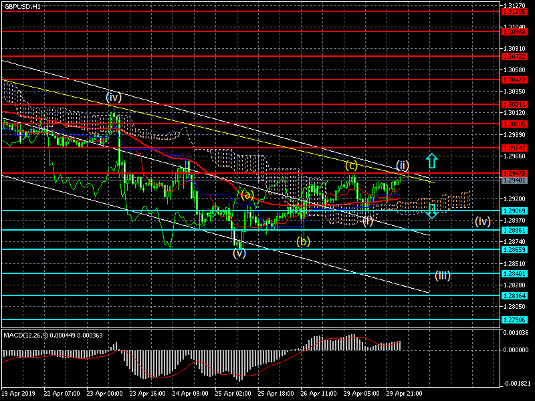Click the red 1.31205 resistance price tag
The height and width of the screenshot is (401, 535).
[x=515, y=11]
